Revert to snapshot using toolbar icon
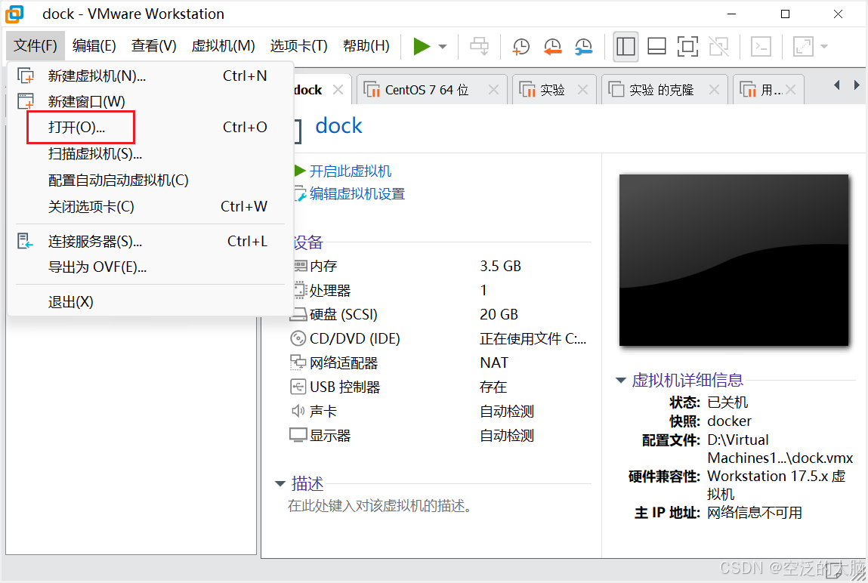The height and width of the screenshot is (583, 868). [x=552, y=47]
